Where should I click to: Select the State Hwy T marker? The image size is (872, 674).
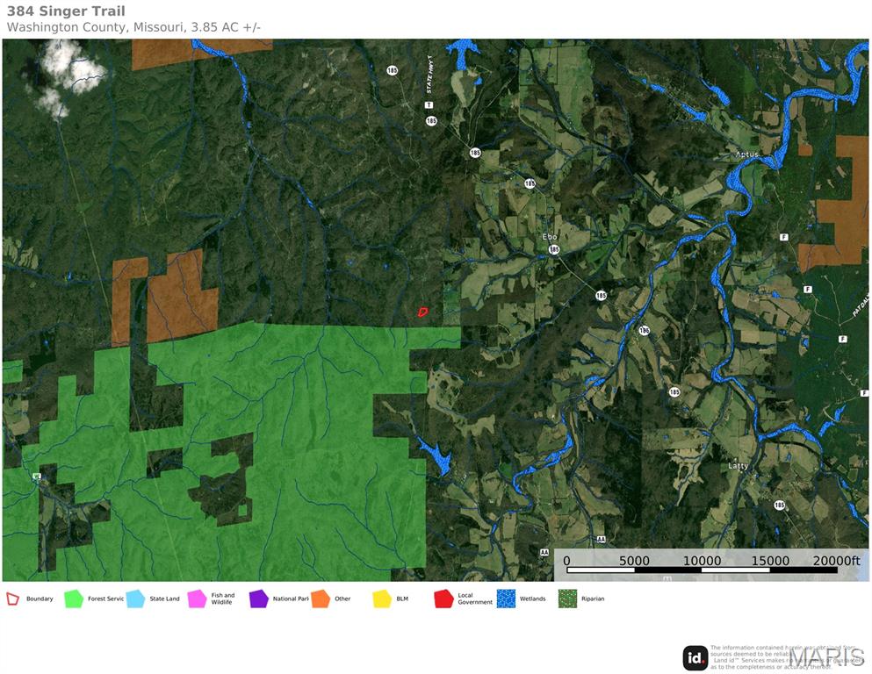click(x=429, y=105)
